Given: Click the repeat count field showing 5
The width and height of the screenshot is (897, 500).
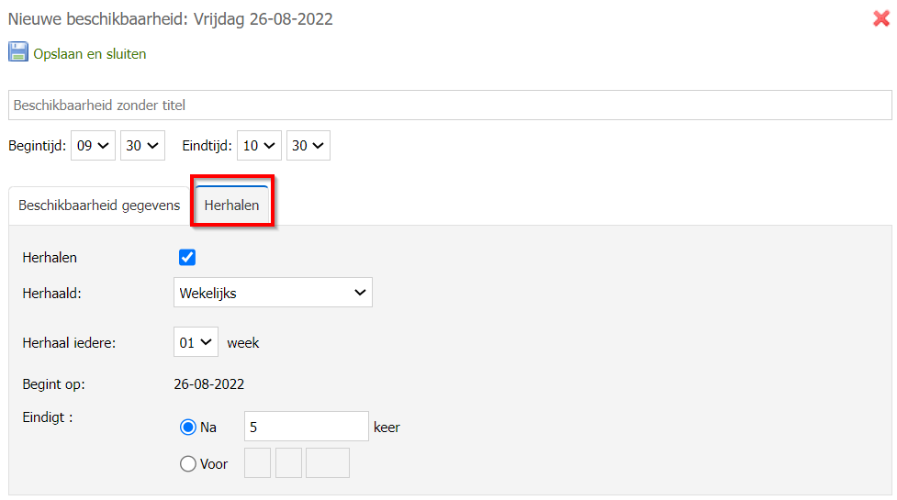Looking at the screenshot, I should pos(306,427).
